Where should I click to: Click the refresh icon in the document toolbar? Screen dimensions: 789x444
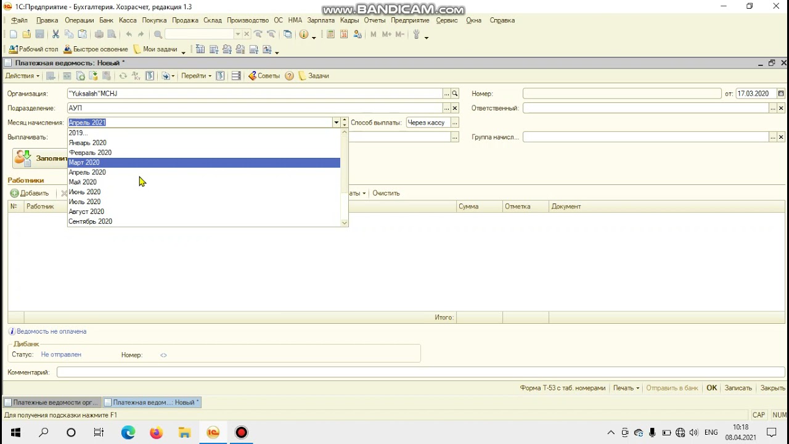[123, 76]
